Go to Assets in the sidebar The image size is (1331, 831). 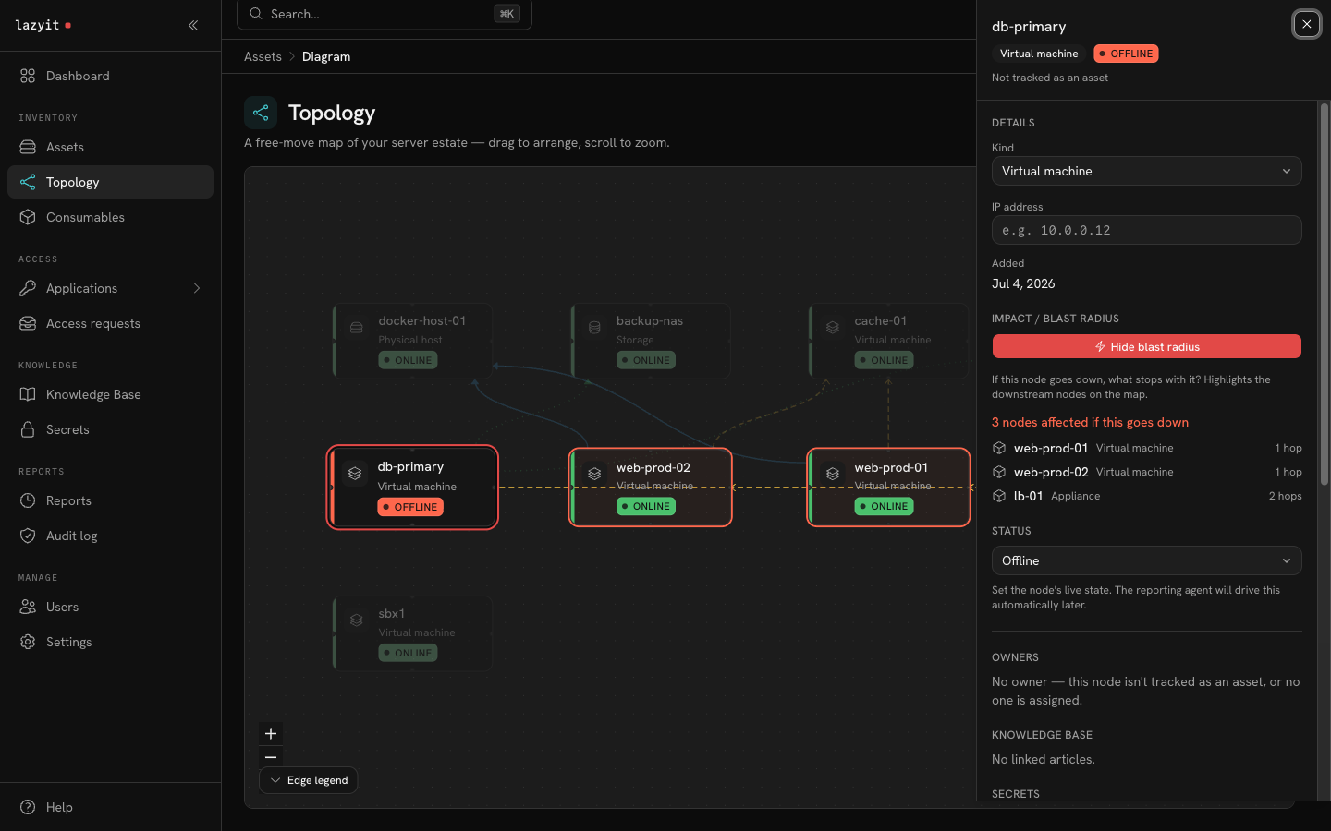(x=110, y=147)
